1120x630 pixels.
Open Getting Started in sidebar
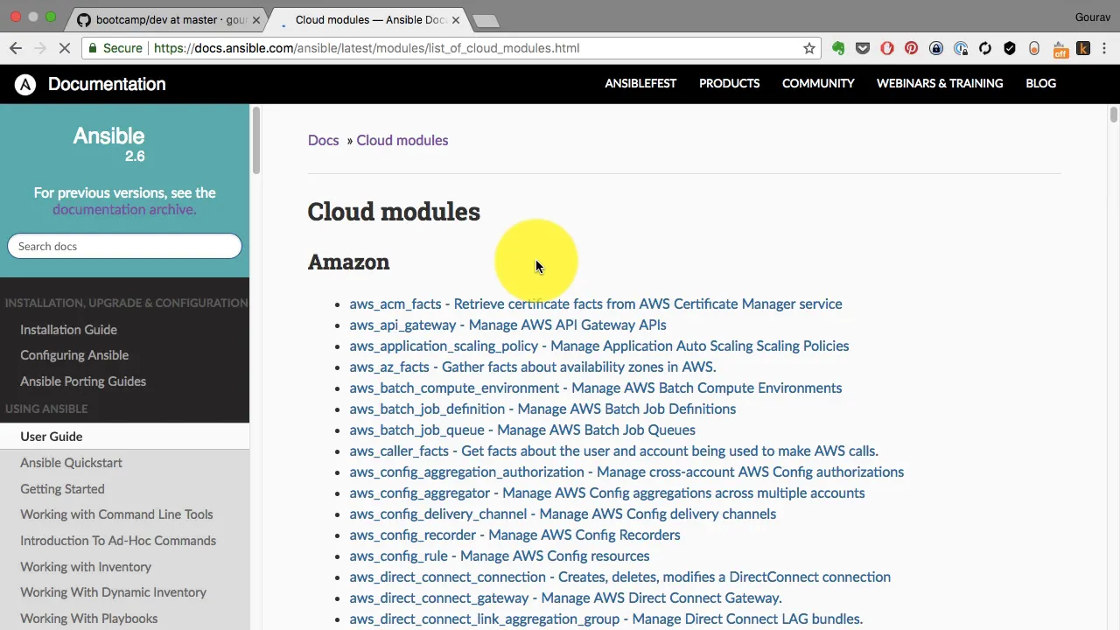[62, 489]
